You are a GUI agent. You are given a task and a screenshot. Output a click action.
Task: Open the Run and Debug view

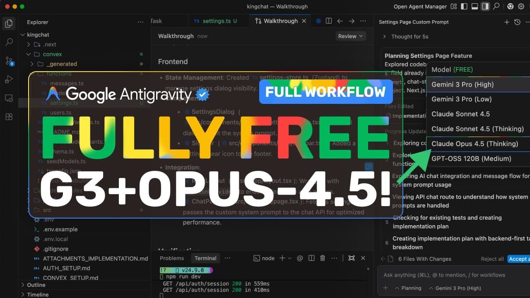click(x=9, y=79)
